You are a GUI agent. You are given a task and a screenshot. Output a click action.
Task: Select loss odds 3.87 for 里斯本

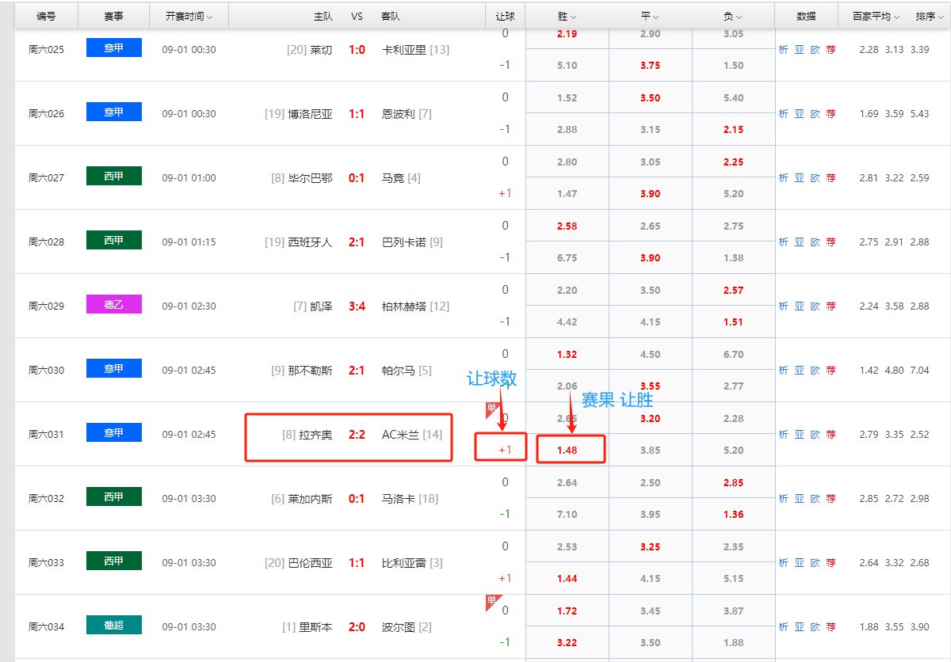[733, 611]
